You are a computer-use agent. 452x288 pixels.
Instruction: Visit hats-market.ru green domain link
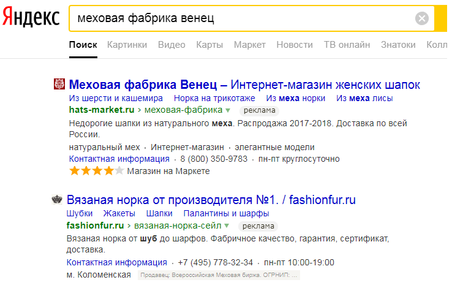[x=102, y=110]
